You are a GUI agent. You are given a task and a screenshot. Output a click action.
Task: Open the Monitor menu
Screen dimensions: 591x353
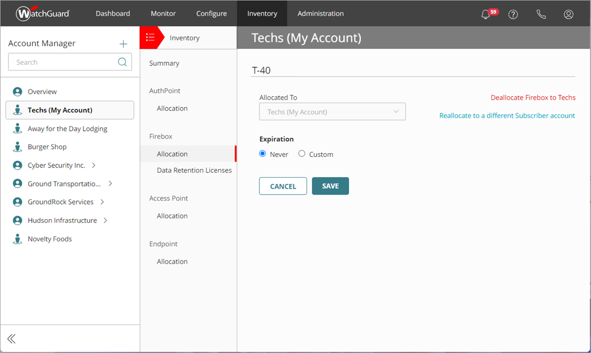point(163,13)
